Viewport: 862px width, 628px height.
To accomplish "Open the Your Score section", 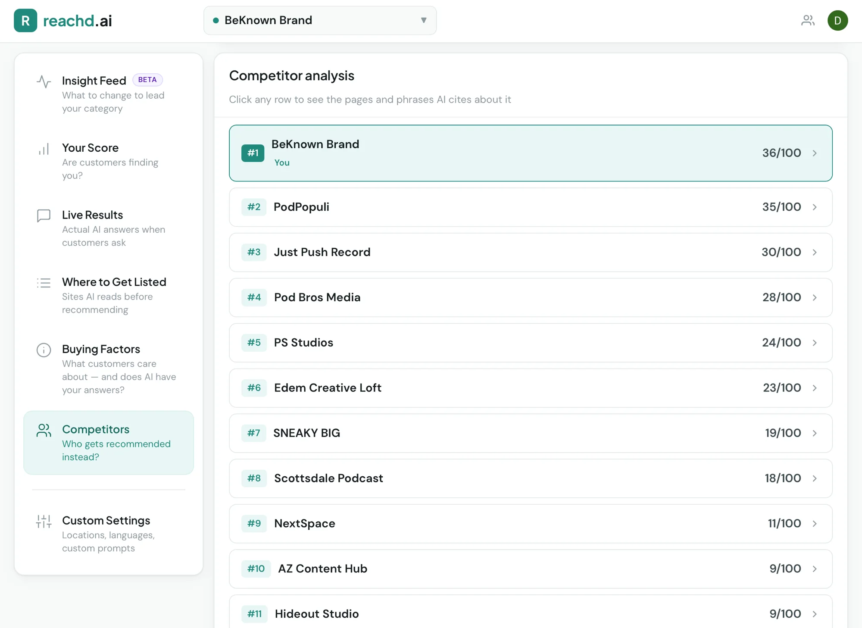I will pyautogui.click(x=109, y=161).
